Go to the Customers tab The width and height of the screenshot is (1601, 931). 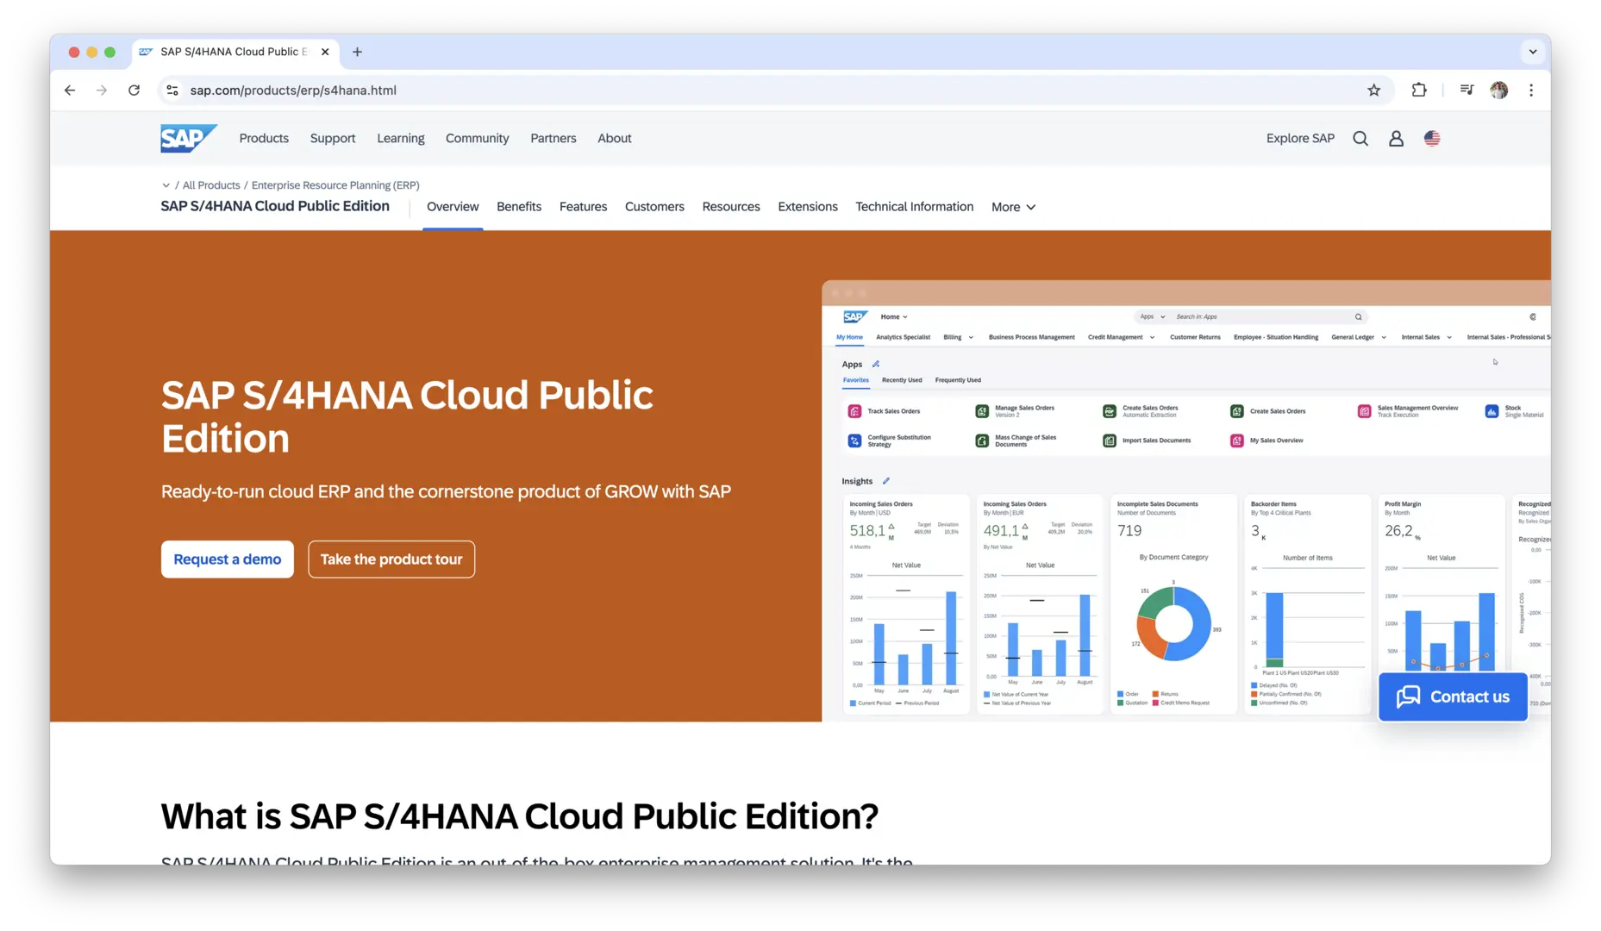(x=654, y=207)
